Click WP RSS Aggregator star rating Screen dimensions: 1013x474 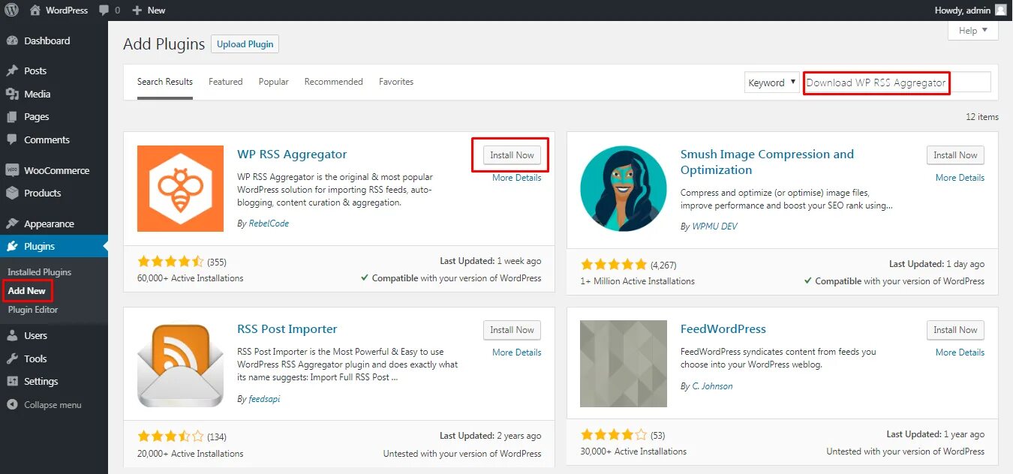(x=170, y=262)
